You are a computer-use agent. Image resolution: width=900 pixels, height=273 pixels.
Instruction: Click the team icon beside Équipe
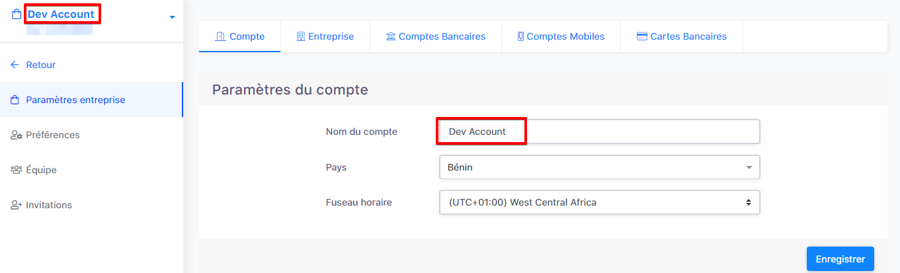coord(17,170)
